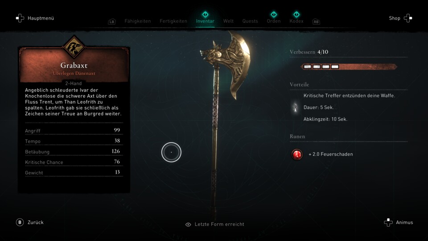The image size is (428, 241).
Task: Select the Orden tab
Action: pos(273,21)
